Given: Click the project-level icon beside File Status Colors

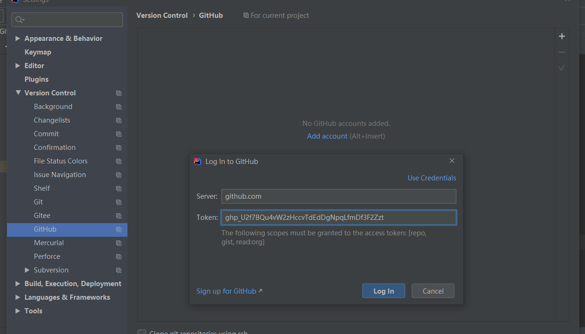Looking at the screenshot, I should point(119,161).
